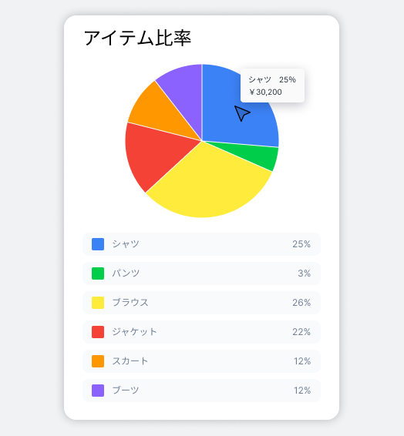Click the アイテム比率 chart title
Image resolution: width=404 pixels, height=436 pixels.
tap(137, 38)
